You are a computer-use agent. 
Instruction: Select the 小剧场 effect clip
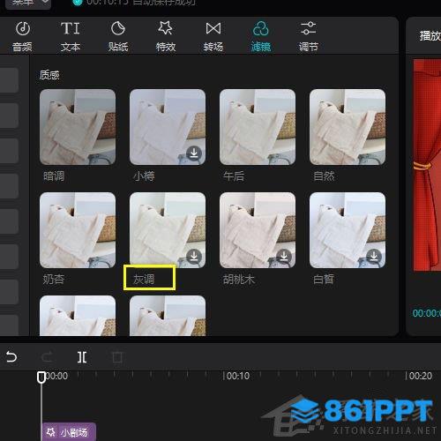(x=69, y=432)
